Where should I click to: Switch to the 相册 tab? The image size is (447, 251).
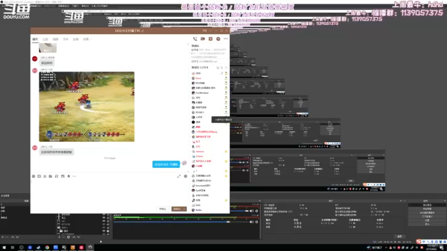pyautogui.click(x=55, y=39)
